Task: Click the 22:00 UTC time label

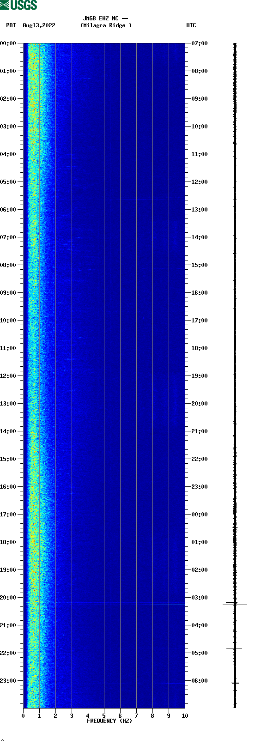Action: point(200,459)
